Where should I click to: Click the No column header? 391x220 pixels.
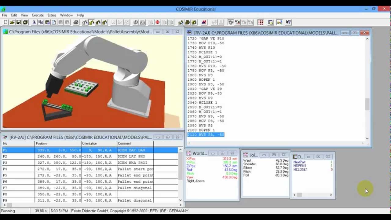pyautogui.click(x=18, y=143)
